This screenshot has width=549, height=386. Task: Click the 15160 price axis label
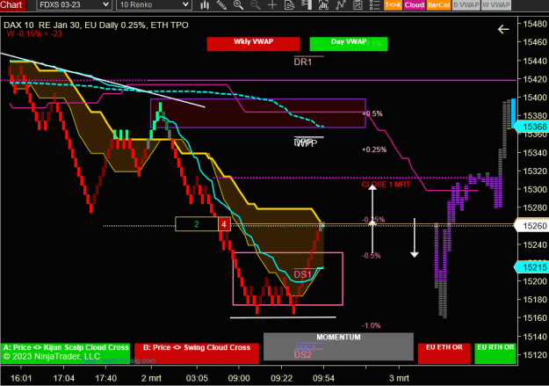[535, 317]
